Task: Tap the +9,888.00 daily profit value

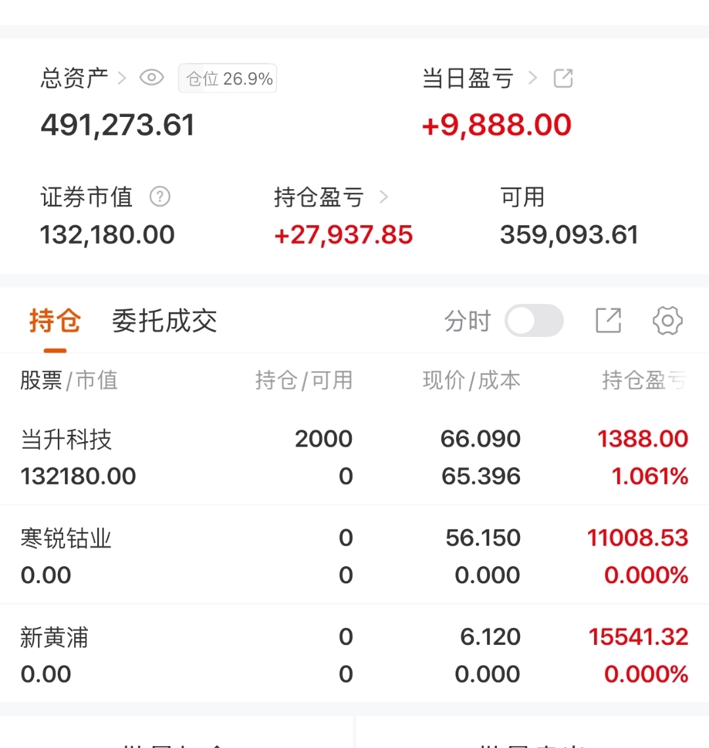Action: [496, 125]
